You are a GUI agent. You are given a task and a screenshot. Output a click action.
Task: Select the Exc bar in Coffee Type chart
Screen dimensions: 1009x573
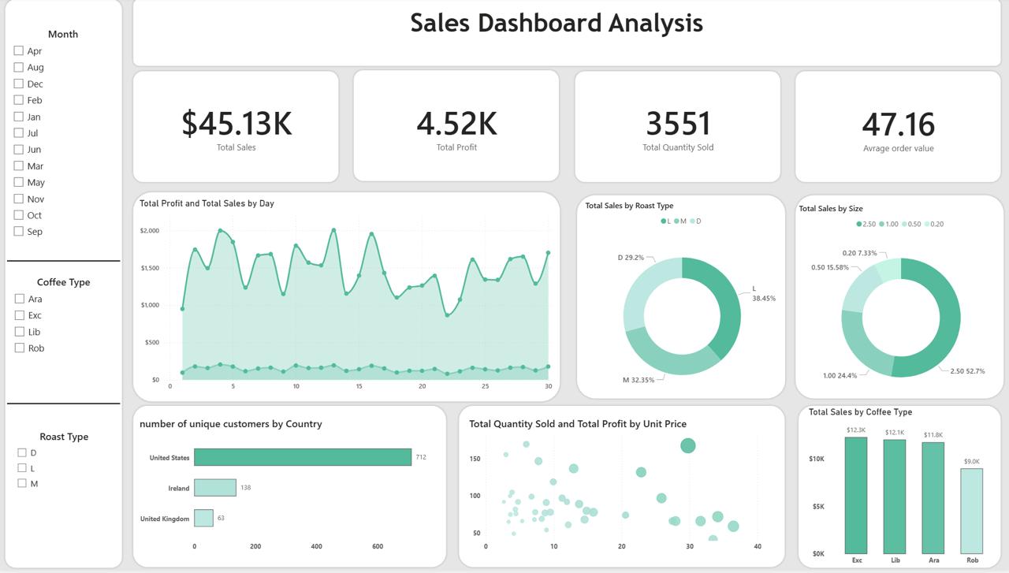[856, 495]
